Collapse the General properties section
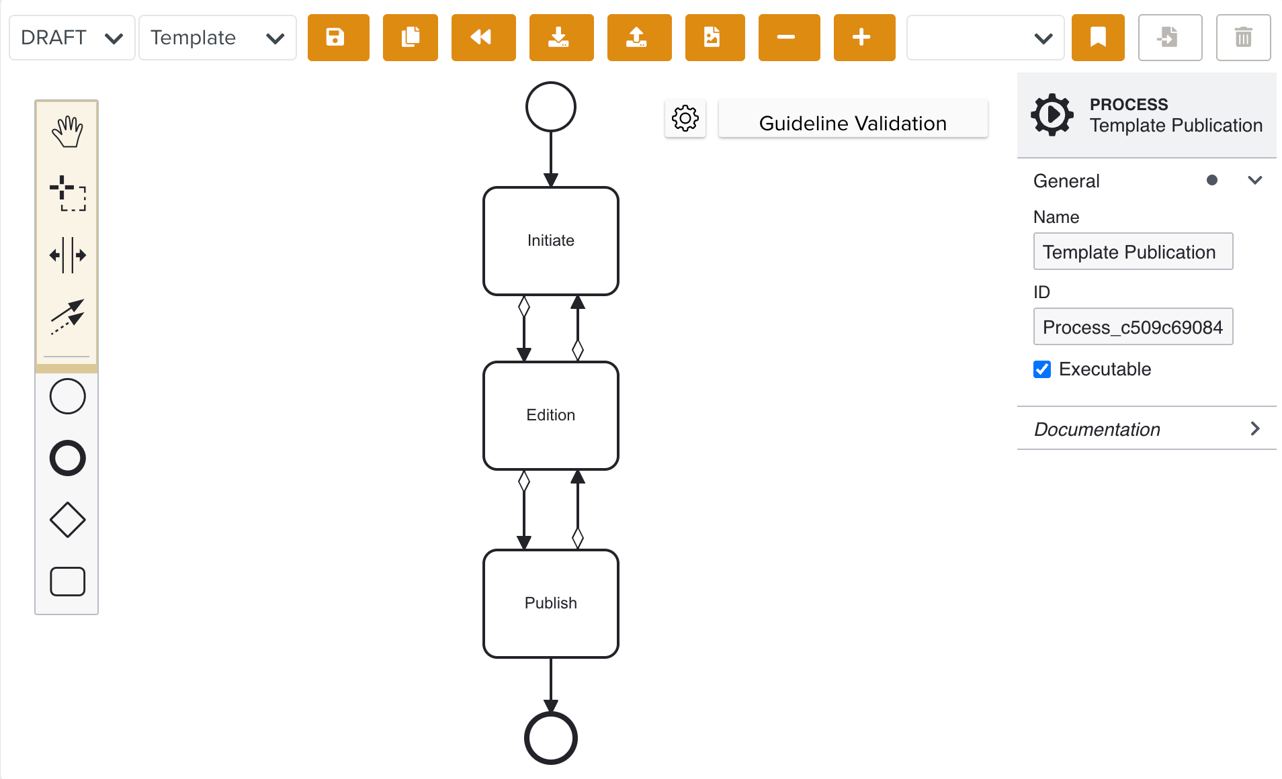The width and height of the screenshot is (1282, 779). click(x=1254, y=181)
